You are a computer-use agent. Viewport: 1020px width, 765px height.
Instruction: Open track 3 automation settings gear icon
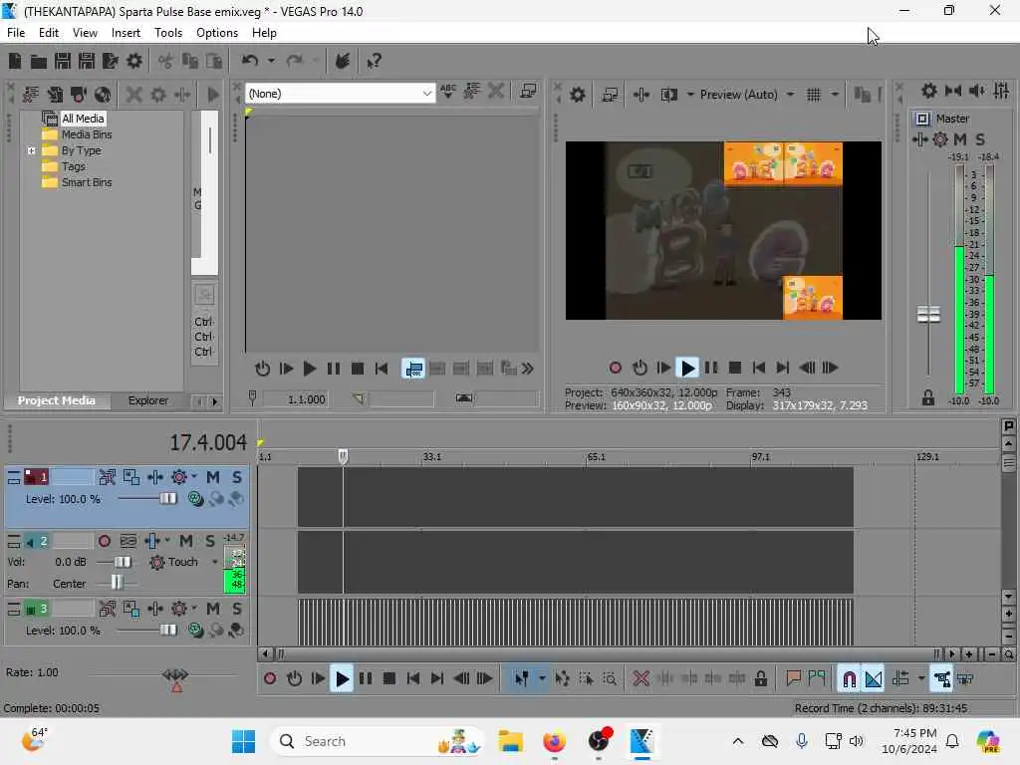pos(179,609)
